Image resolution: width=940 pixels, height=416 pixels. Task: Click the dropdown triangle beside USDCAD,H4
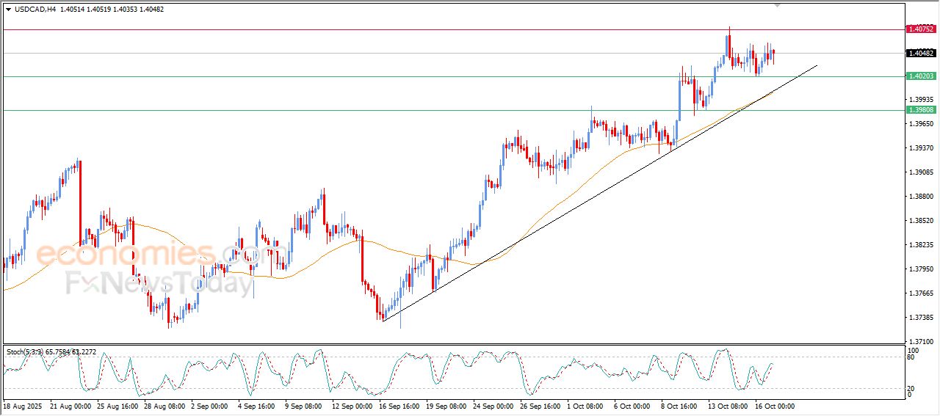pyautogui.click(x=8, y=9)
